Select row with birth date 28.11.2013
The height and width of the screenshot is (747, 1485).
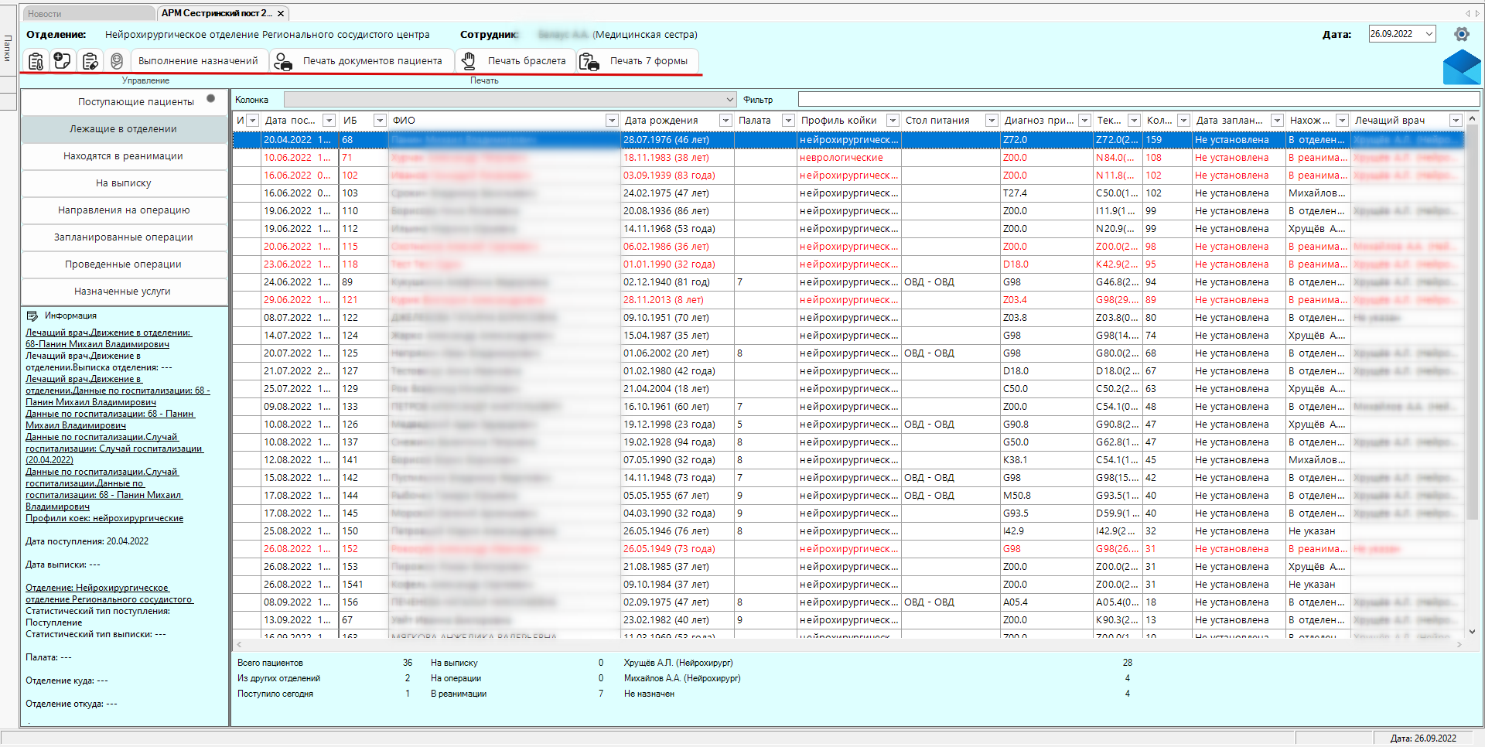848,299
